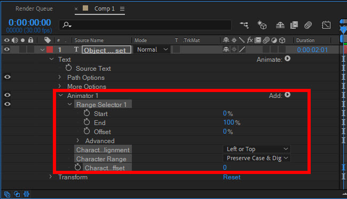The image size is (347, 199).
Task: Click the fx Effects column header icon
Action: pyautogui.click(x=250, y=40)
